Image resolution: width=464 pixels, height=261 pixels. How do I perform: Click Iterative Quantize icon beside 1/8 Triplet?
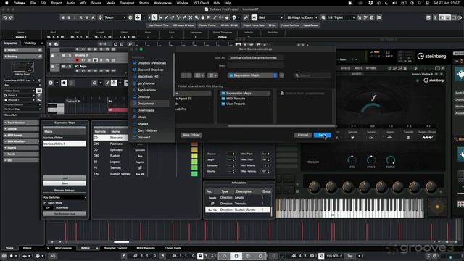point(360,17)
